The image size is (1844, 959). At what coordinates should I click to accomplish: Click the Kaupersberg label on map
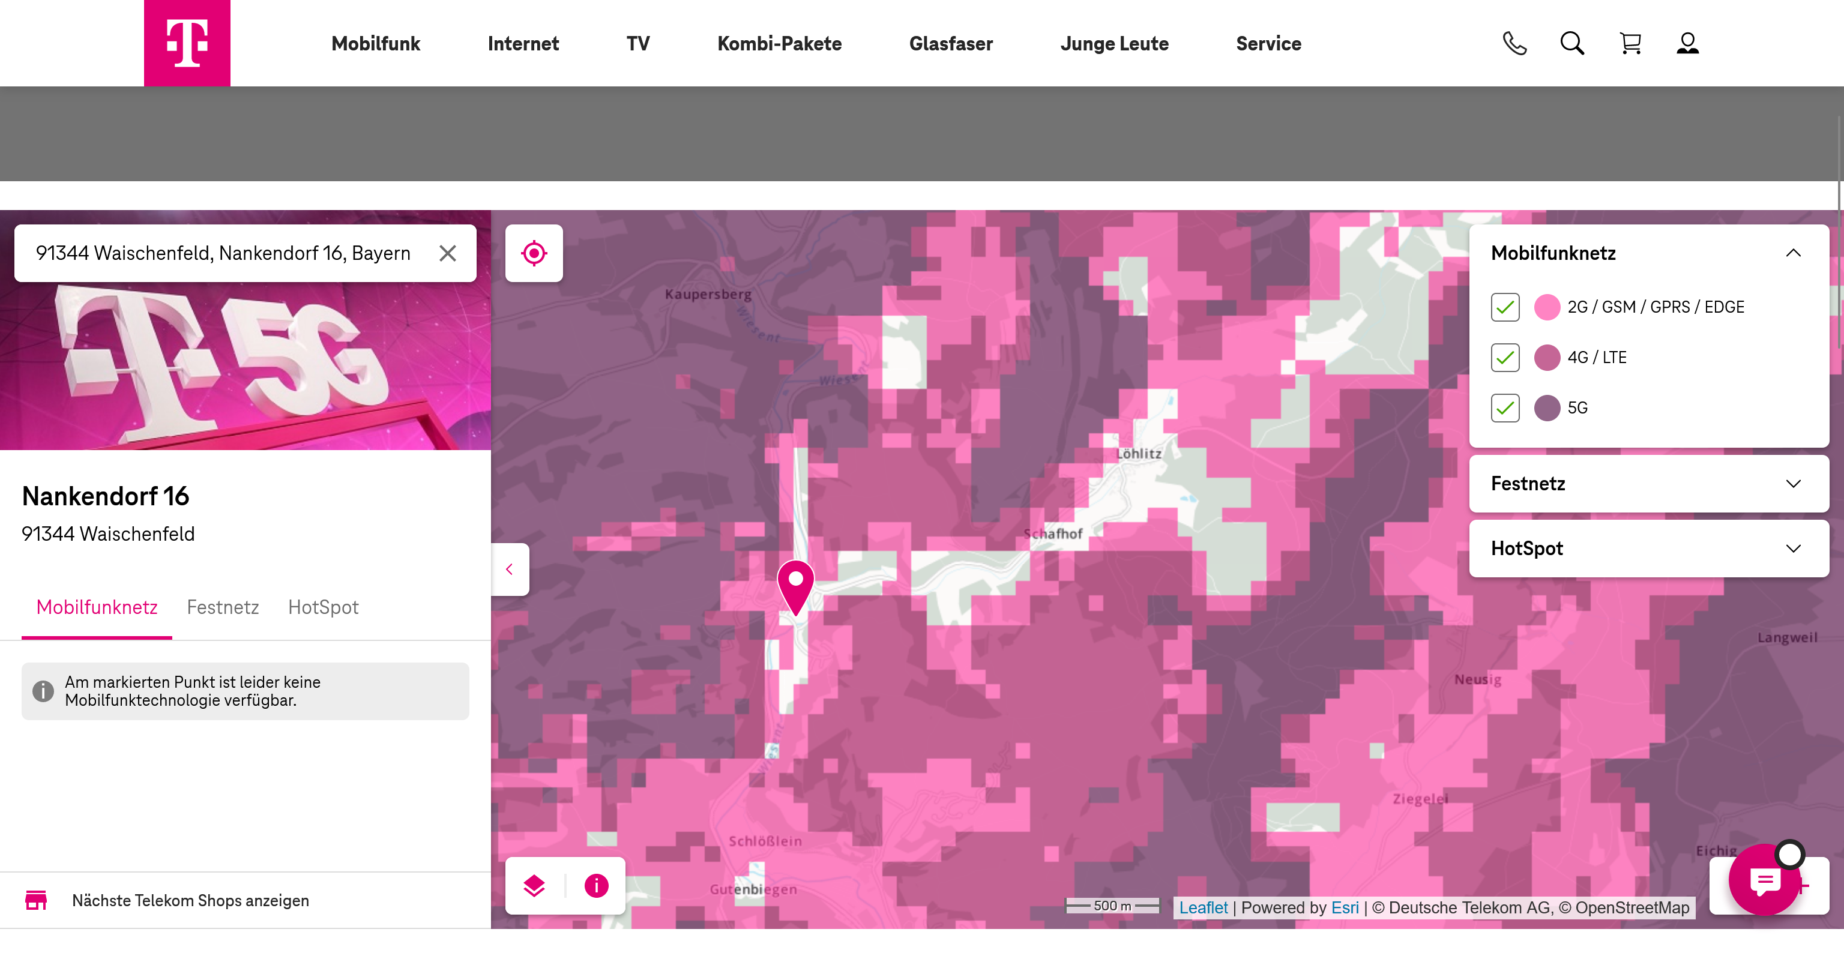708,294
